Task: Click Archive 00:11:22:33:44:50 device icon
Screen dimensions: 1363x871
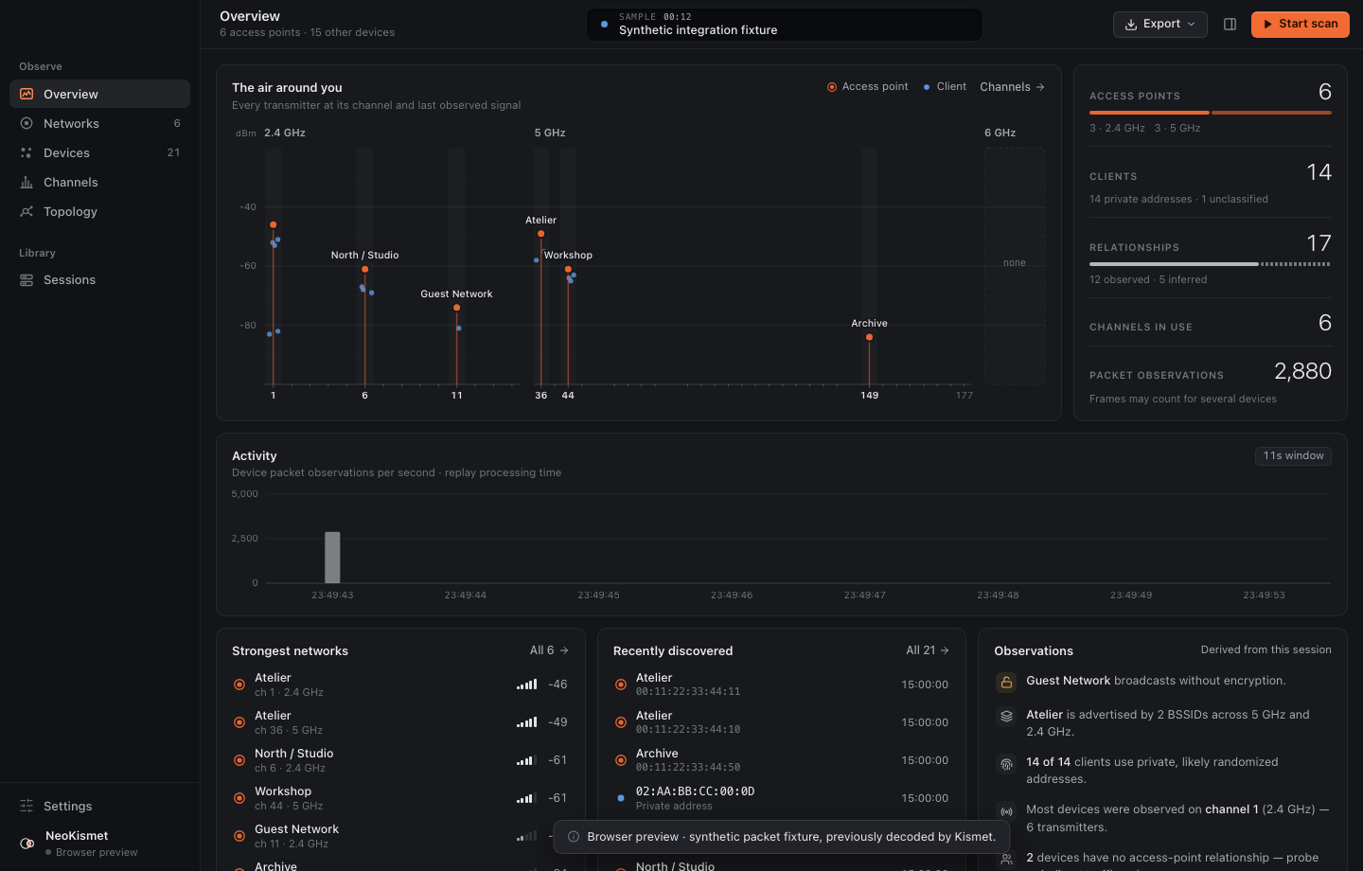Action: (x=621, y=760)
